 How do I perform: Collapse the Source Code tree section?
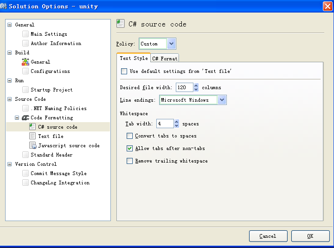tap(10, 99)
